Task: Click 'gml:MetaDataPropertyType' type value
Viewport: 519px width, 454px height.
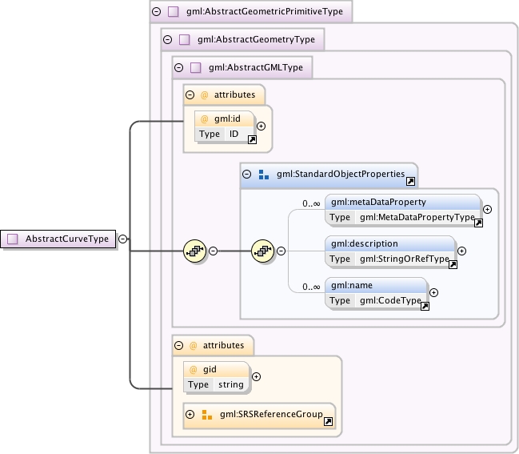Action: pos(417,217)
